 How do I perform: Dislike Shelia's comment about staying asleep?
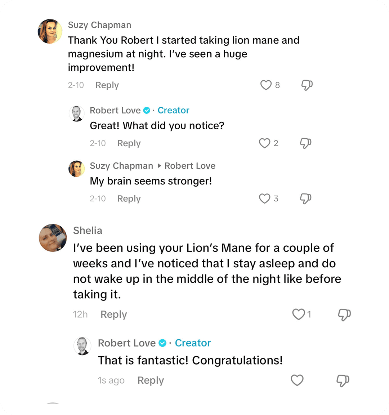tap(344, 314)
